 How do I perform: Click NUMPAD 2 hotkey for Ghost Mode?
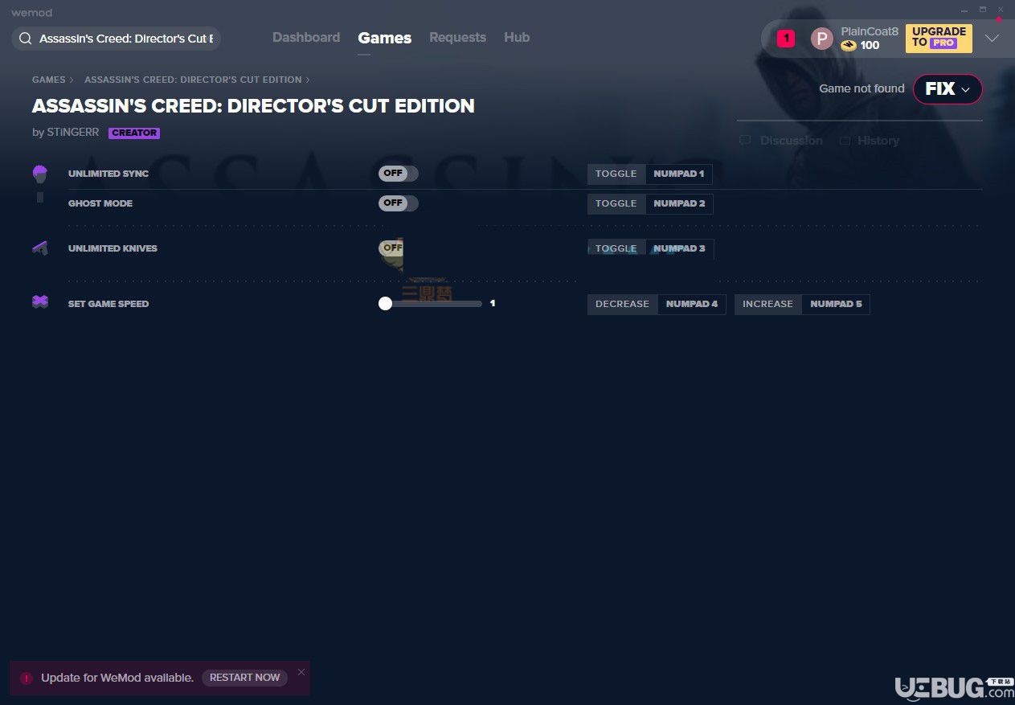click(x=679, y=203)
